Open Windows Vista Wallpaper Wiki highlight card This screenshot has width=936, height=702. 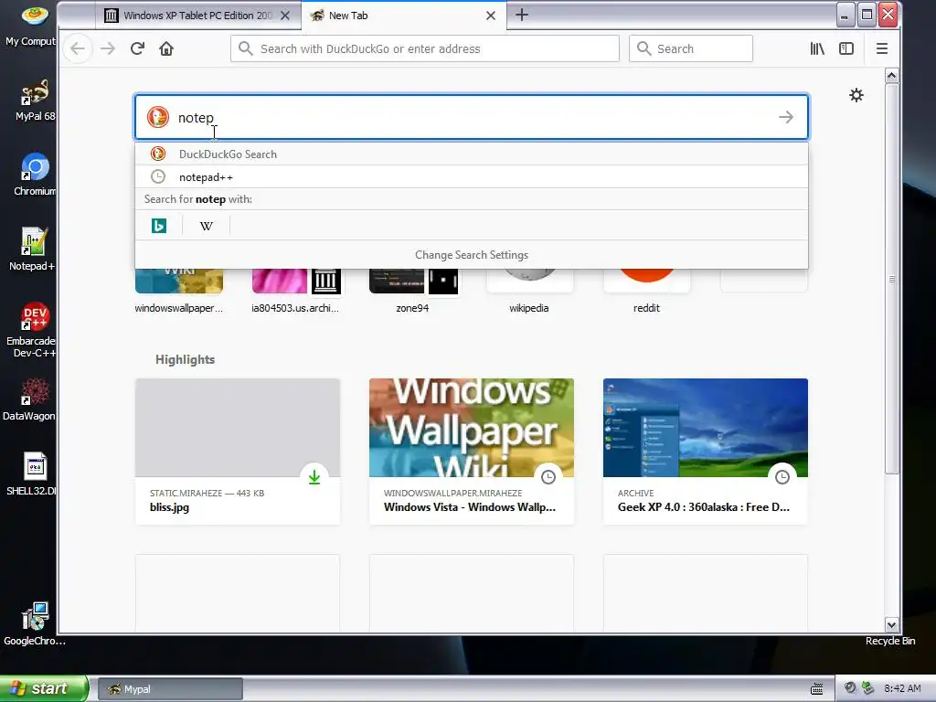pos(471,452)
